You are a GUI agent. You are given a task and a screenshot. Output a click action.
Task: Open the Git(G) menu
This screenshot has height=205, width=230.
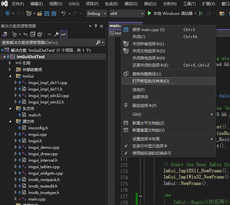(x=74, y=4)
